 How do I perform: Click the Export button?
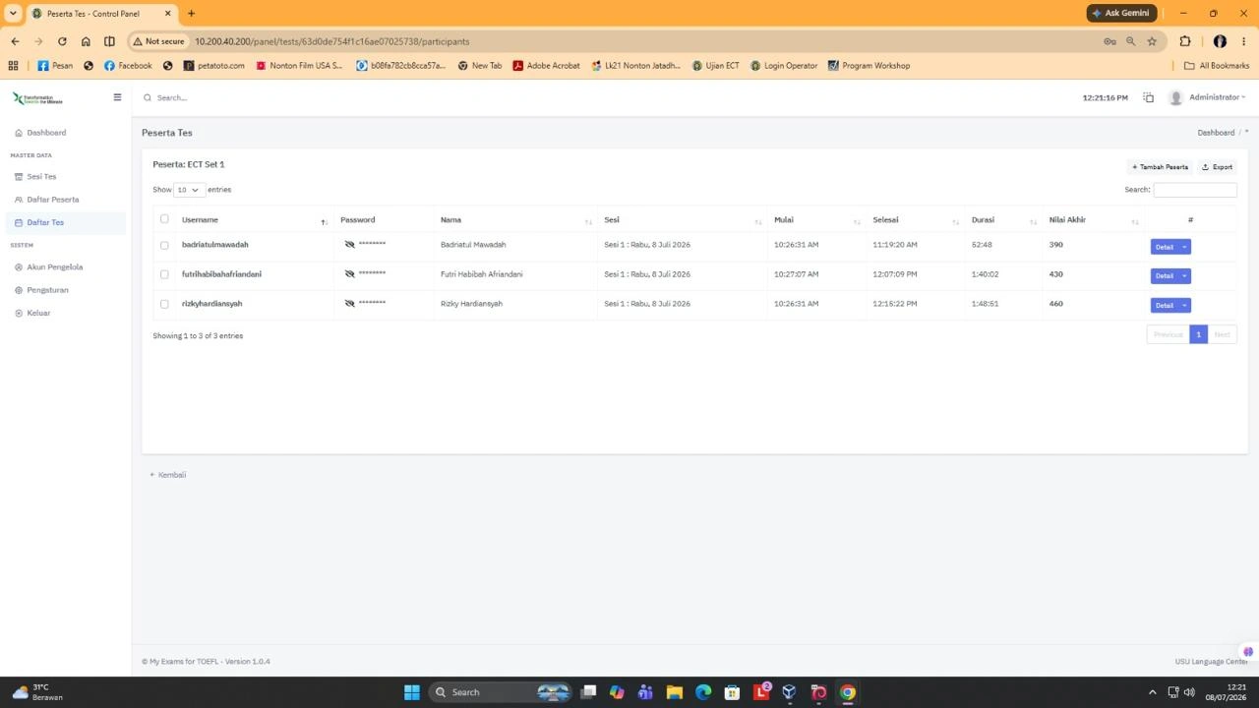click(x=1218, y=167)
